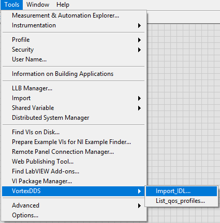Screen dimensions: 220x223
Task: Open VI Package Manager
Action: [74, 181]
